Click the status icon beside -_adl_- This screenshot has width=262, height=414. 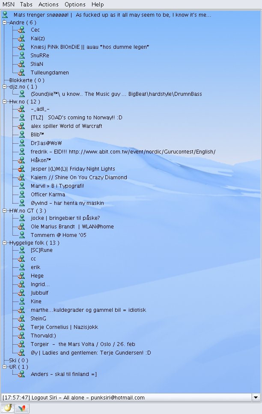coord(21,109)
